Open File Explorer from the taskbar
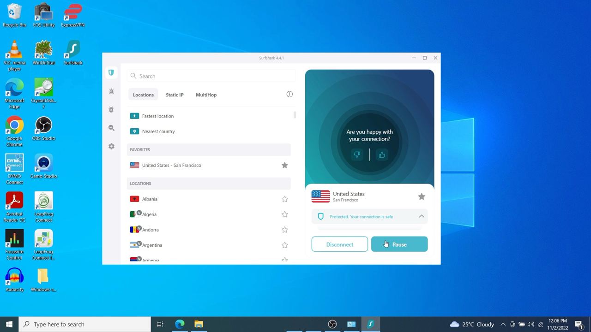Image resolution: width=591 pixels, height=332 pixels. pyautogui.click(x=199, y=324)
